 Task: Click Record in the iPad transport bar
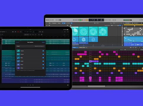click(18, 32)
